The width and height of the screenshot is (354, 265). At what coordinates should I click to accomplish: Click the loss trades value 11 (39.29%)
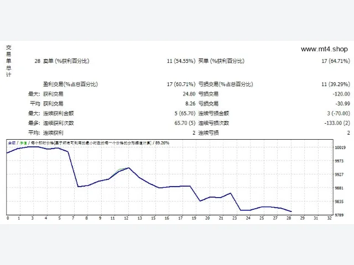(x=336, y=84)
